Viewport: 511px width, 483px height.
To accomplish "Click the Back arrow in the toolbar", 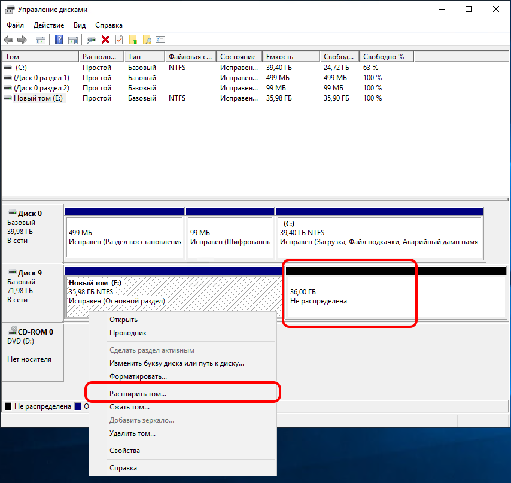I will tap(8, 40).
